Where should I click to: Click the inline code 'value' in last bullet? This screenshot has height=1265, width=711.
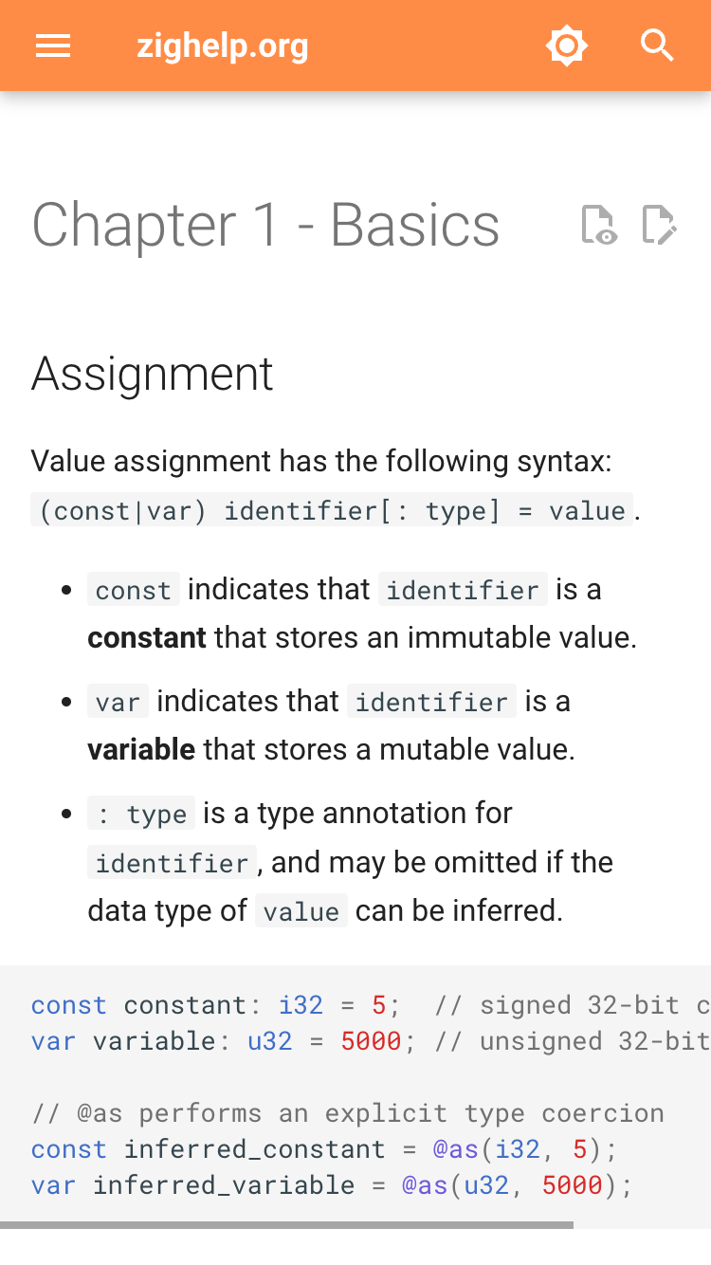coord(301,911)
